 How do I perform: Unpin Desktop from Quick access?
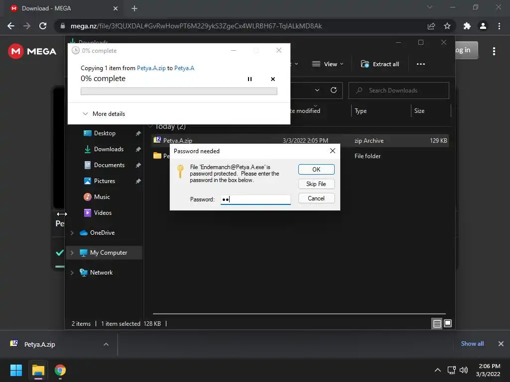click(138, 133)
